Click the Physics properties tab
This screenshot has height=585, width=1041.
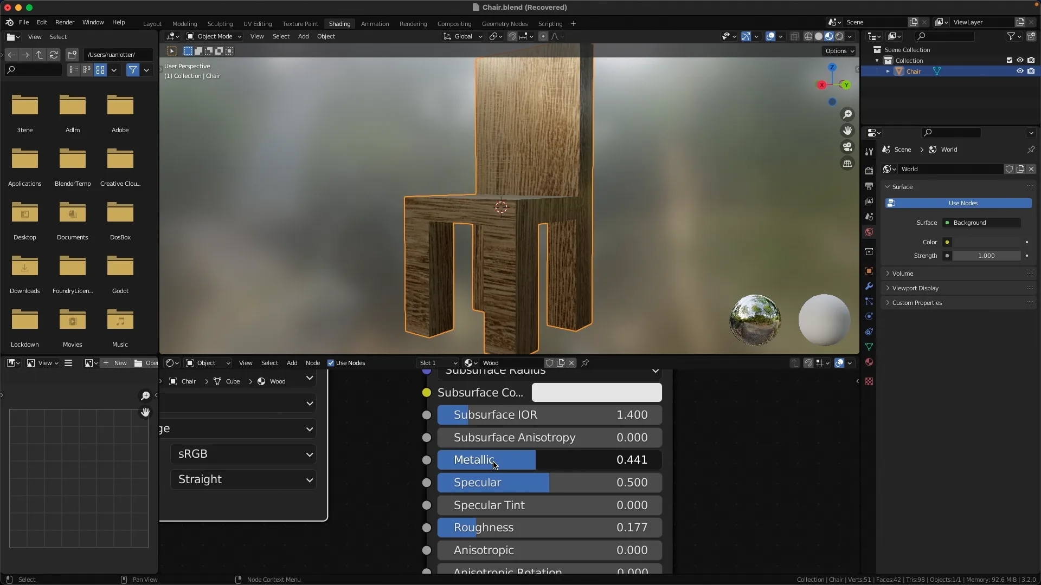click(x=869, y=316)
